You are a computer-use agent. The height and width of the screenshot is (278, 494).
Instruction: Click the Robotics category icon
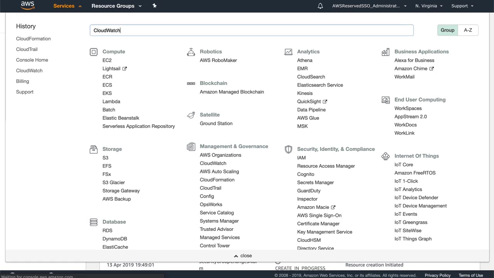[x=191, y=52]
